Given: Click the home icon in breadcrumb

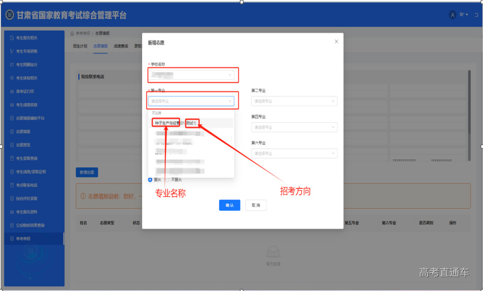Looking at the screenshot, I should click(72, 34).
